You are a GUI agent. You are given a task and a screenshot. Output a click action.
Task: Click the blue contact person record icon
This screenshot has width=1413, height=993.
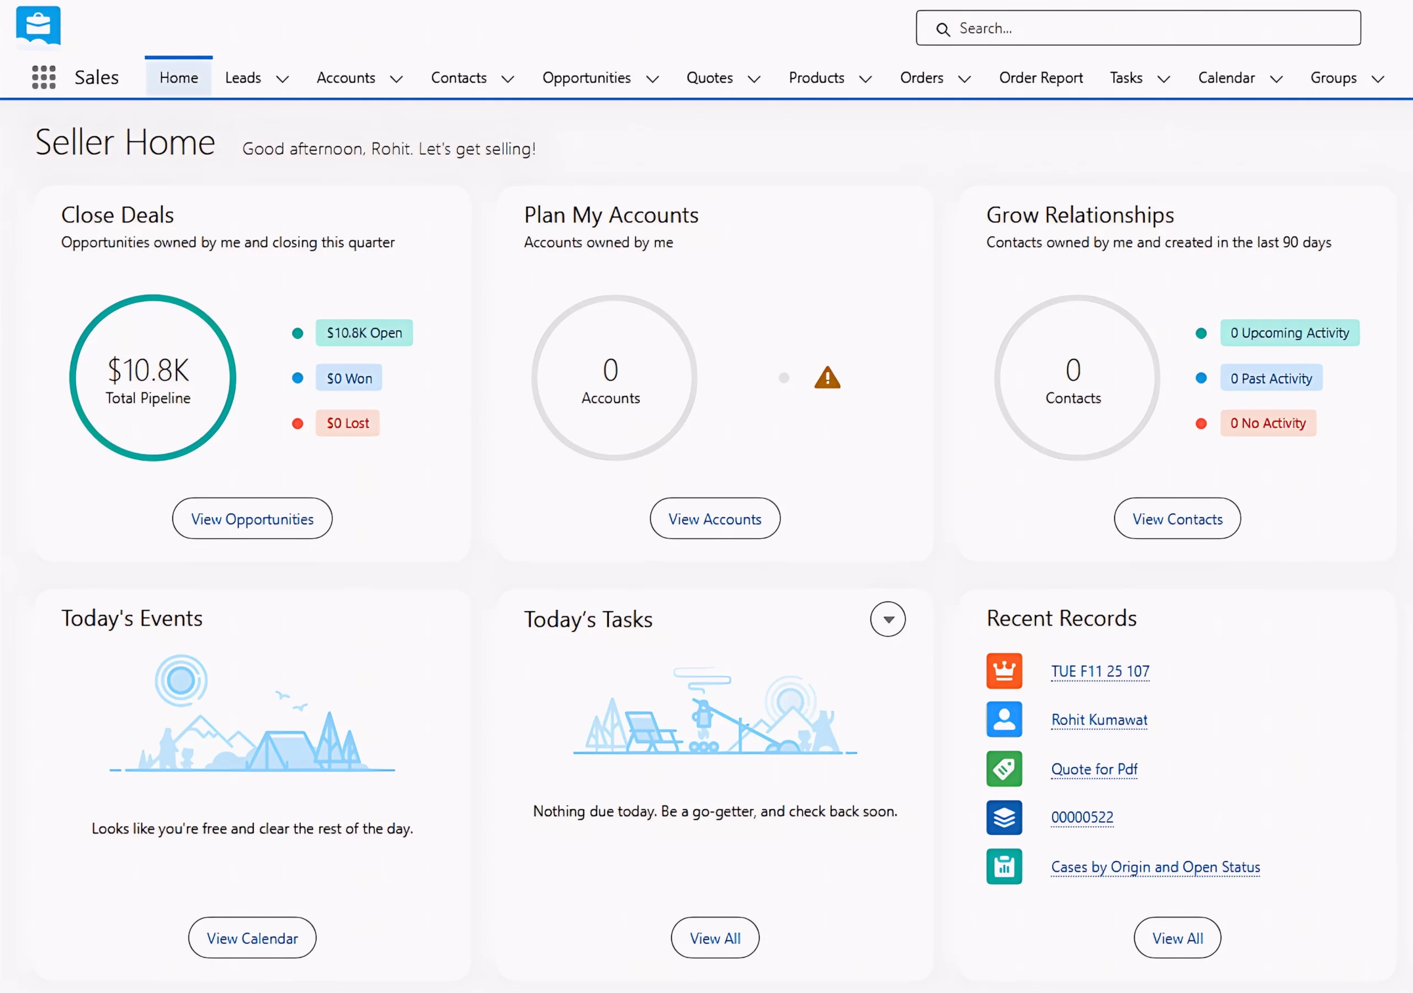(1004, 719)
